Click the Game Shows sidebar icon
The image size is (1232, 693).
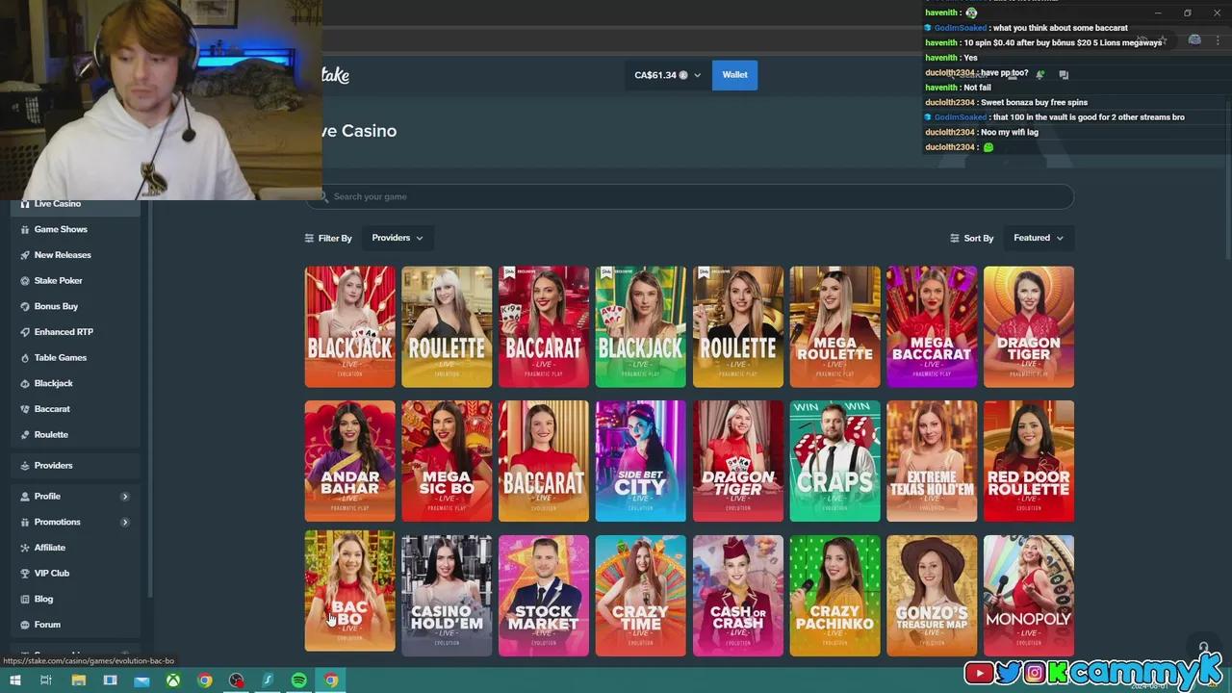(x=25, y=230)
